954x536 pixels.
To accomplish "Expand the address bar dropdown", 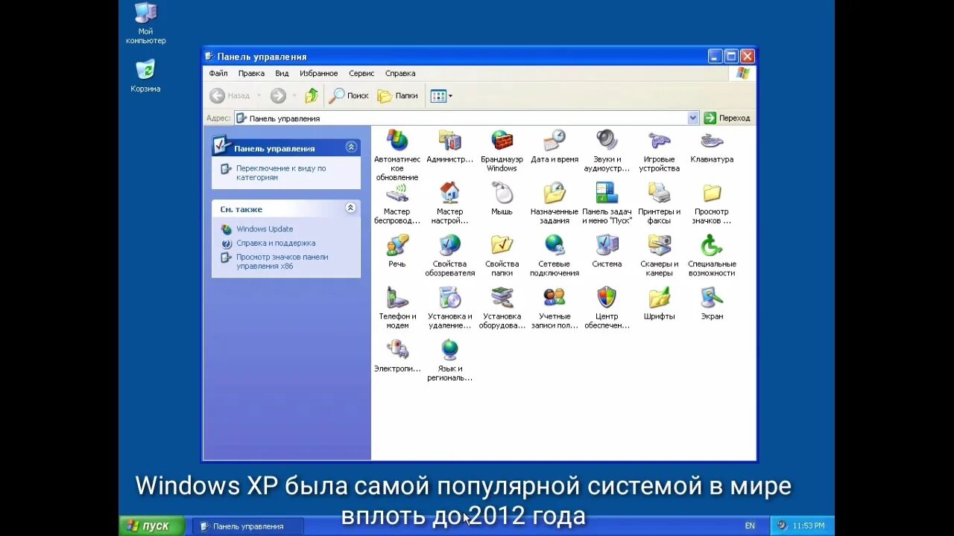I will [x=693, y=118].
